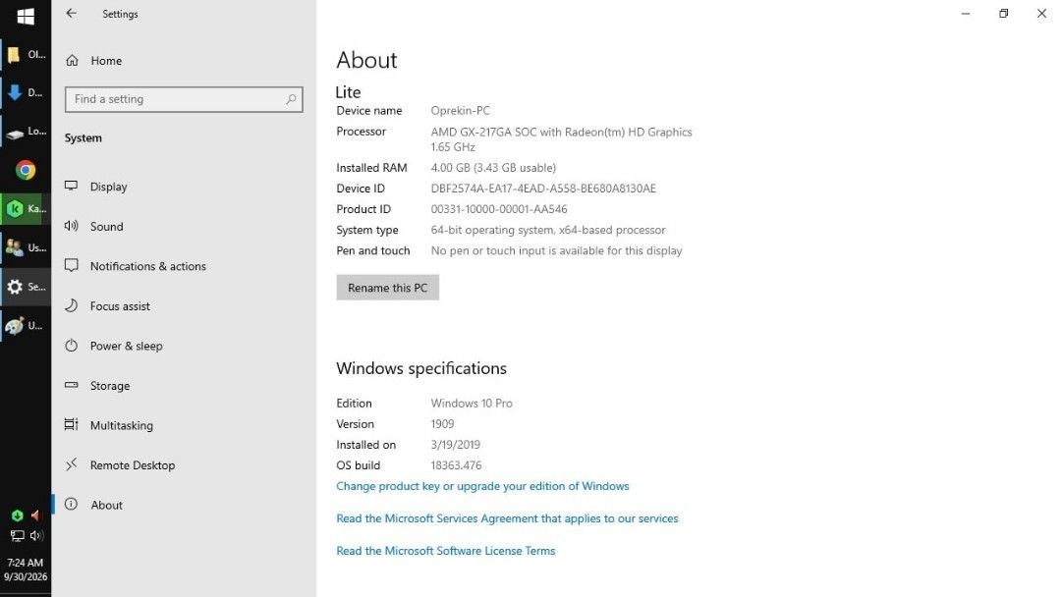Open Microsoft Software License Terms link
Image resolution: width=1061 pixels, height=597 pixels.
(x=445, y=551)
